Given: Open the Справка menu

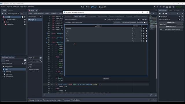Looking at the screenshot, I should (31, 7).
